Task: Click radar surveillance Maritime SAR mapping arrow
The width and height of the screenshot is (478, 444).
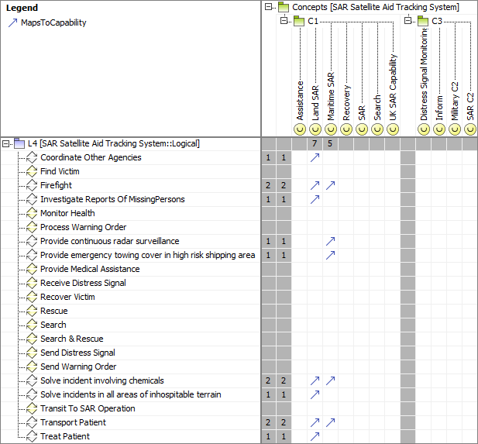Action: [331, 241]
